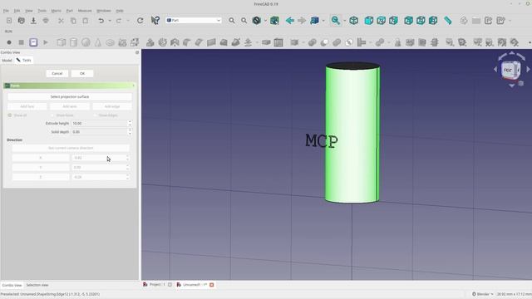Select the Show edges radio button
The image size is (532, 299).
coord(106,115)
